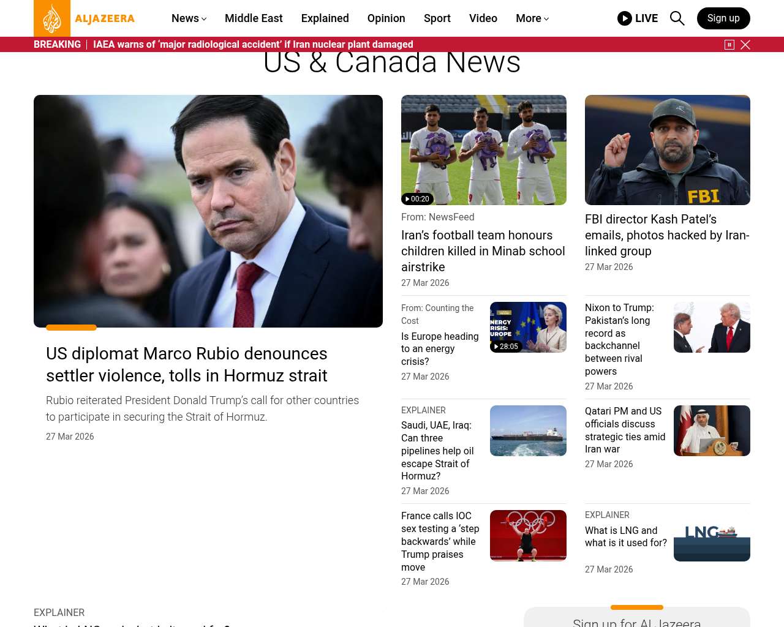Open Qatari PM and US officials story

click(625, 430)
